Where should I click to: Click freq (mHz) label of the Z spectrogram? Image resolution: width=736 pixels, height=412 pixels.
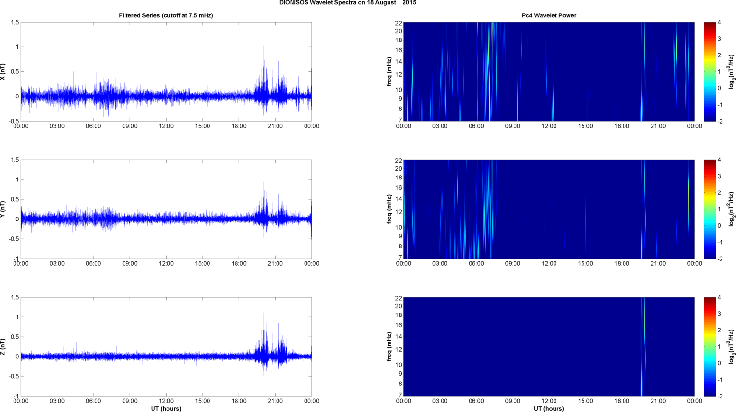coord(389,346)
